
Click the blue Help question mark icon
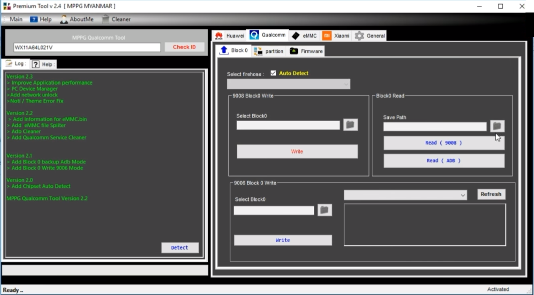(34, 19)
